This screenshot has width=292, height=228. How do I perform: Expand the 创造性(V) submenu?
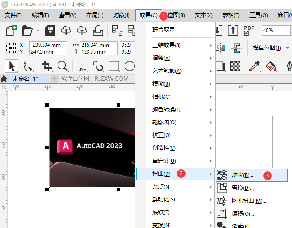point(175,148)
